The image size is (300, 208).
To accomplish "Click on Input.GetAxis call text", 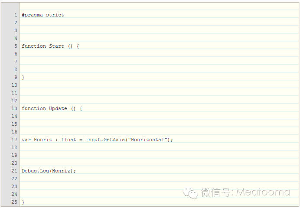I will click(103, 140).
